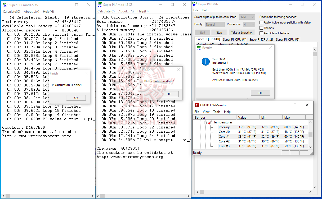Click the Value column header in HWMonitor
The height and width of the screenshot is (199, 322).
point(248,118)
